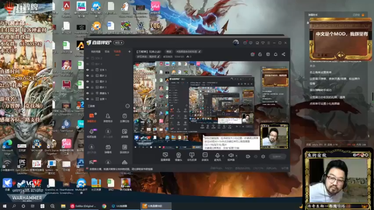Open taskbar search magnifier
Screen dimensions: 374x210
pos(14,206)
